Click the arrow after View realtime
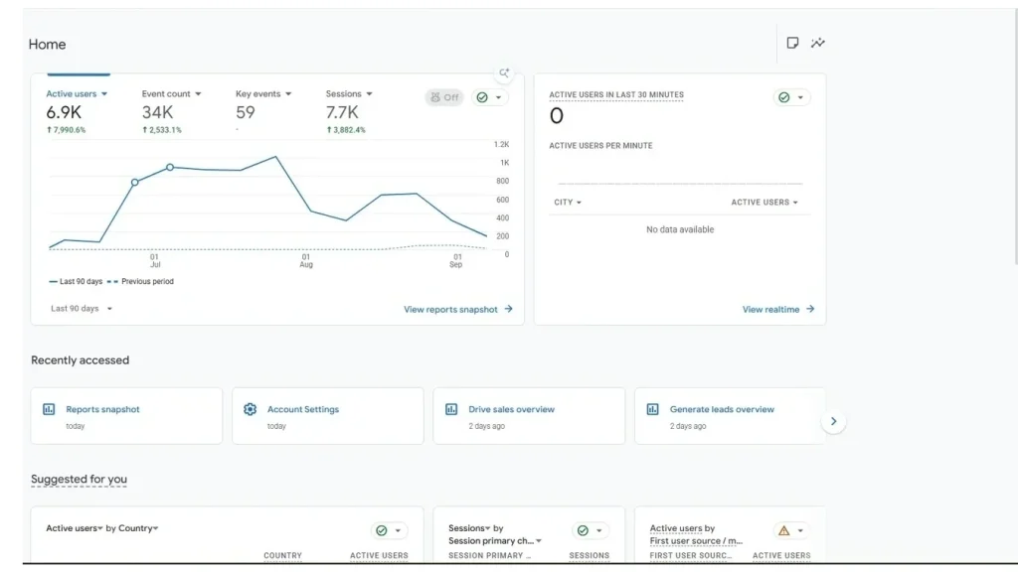Screen dimensions: 1018x572 click(x=810, y=309)
